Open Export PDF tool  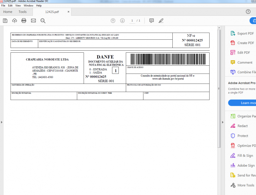242,34
